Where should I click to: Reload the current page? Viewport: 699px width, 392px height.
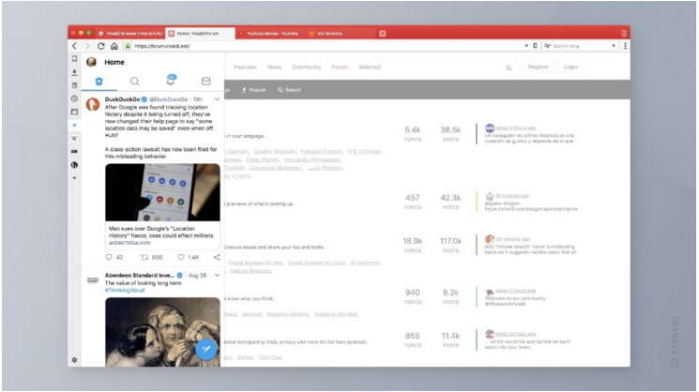(x=101, y=46)
